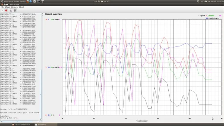Open the Applications menu in top panel

pos(8,1)
